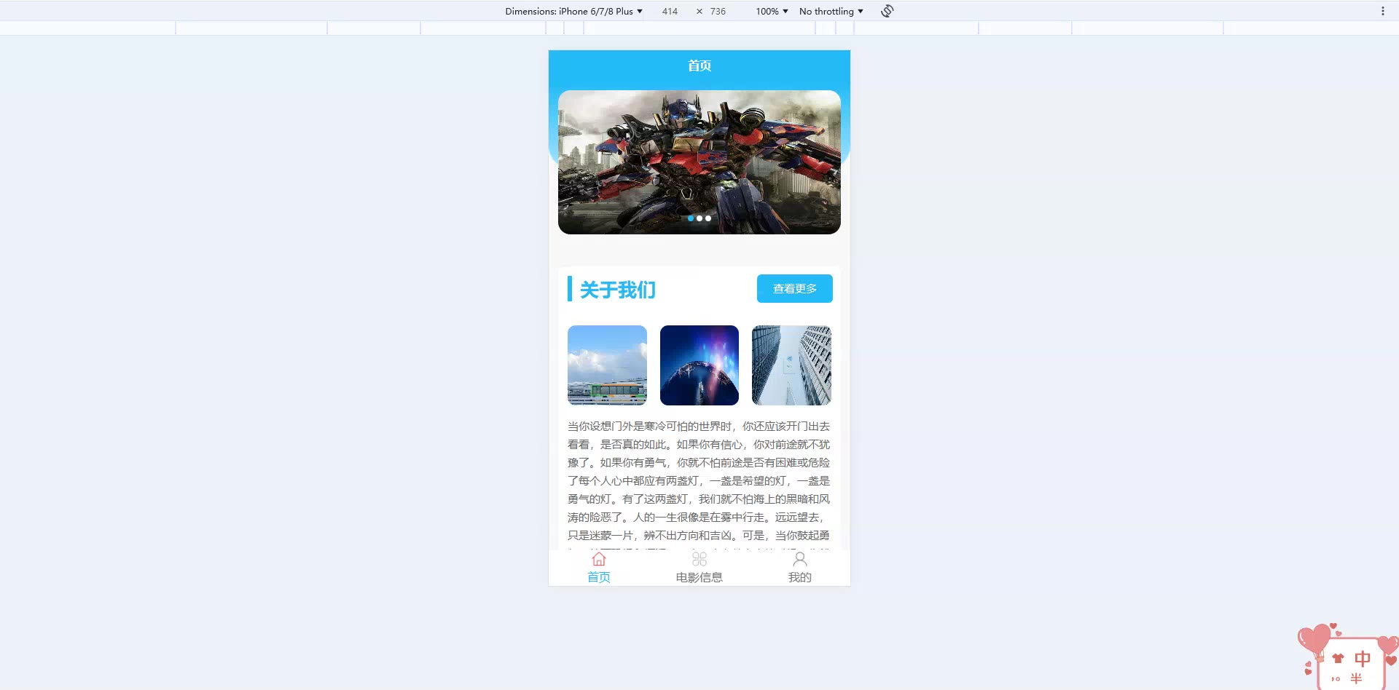Open the skyscraper building thumbnail
Image resolution: width=1399 pixels, height=690 pixels.
791,365
